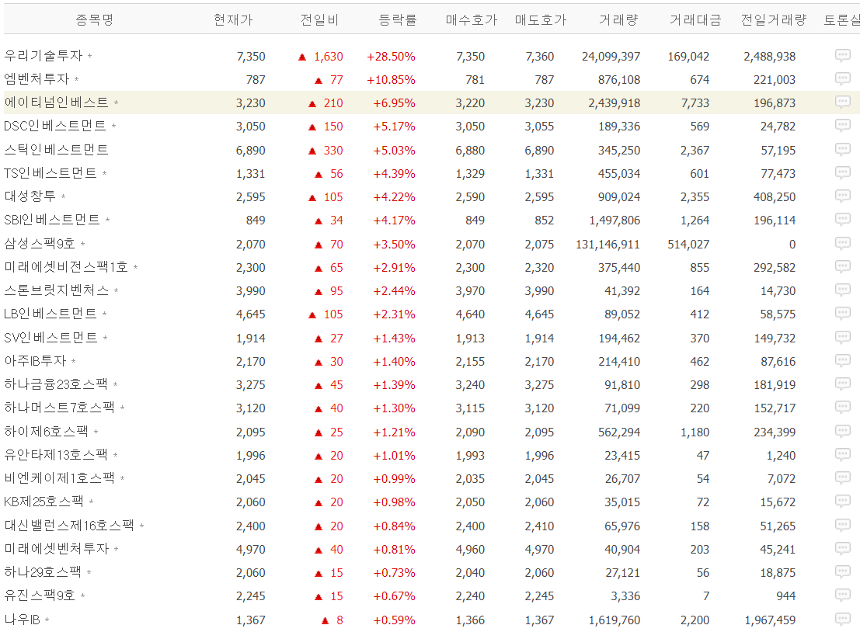Open the 스틱인베스트먼트 stock link

point(57,150)
